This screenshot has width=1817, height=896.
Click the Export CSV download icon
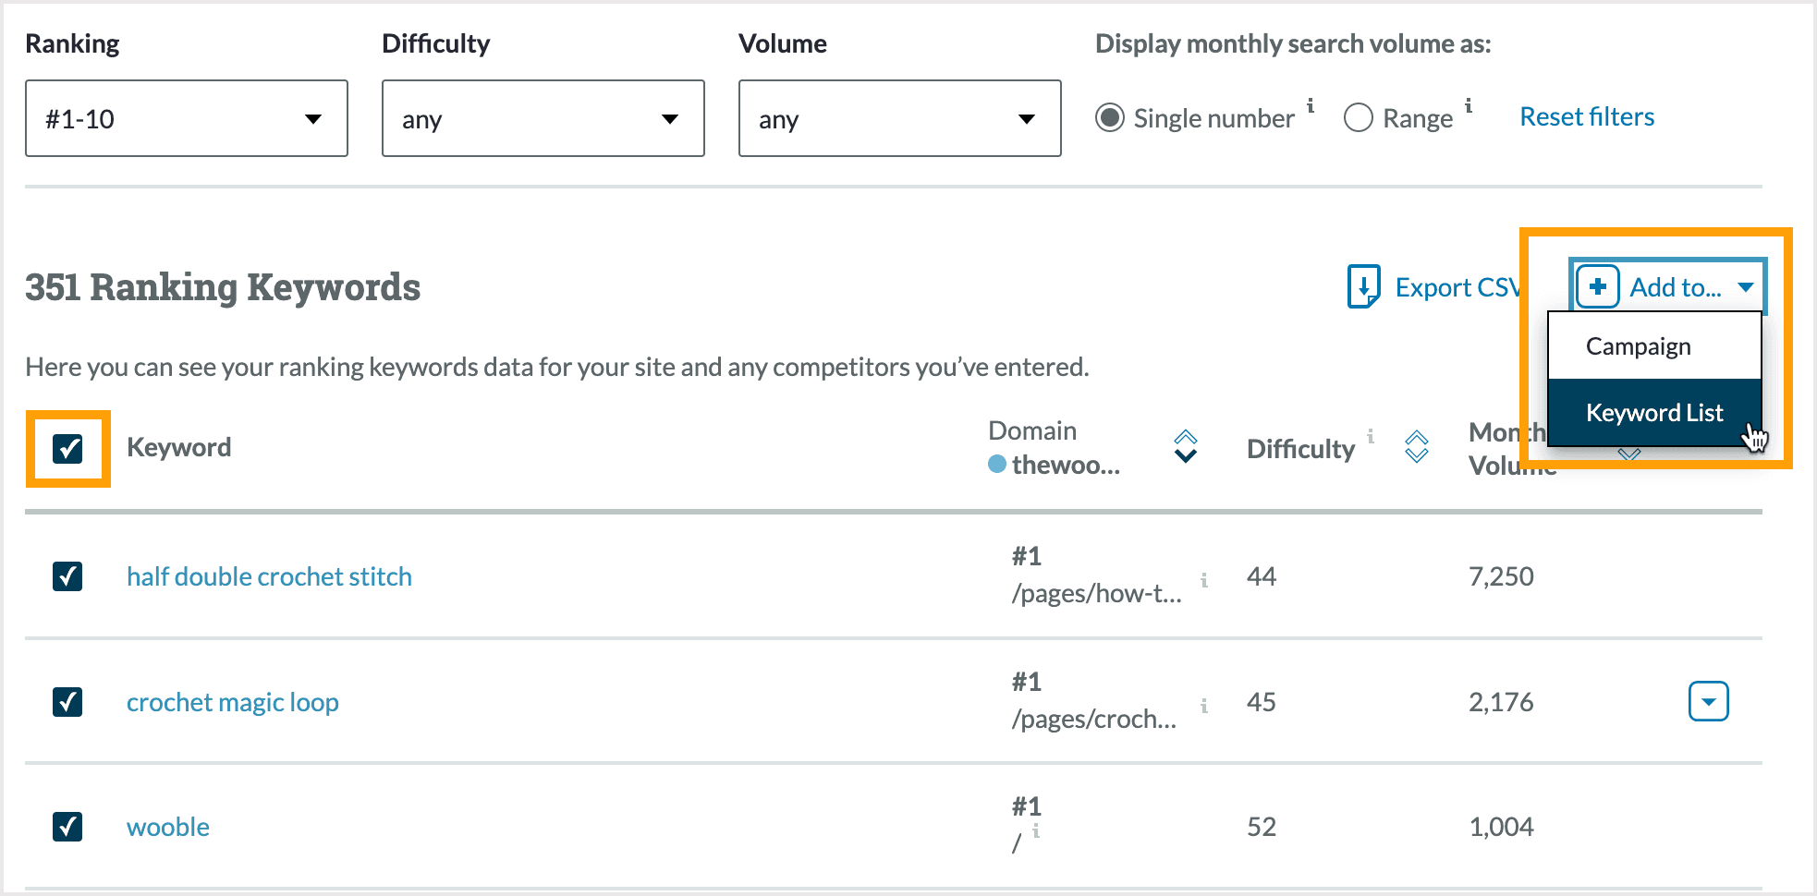[x=1363, y=287]
